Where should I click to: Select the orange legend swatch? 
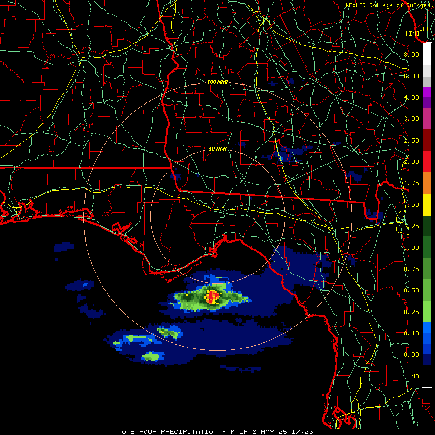pyautogui.click(x=427, y=183)
